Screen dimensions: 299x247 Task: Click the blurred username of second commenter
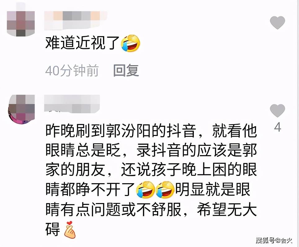coord(72,104)
